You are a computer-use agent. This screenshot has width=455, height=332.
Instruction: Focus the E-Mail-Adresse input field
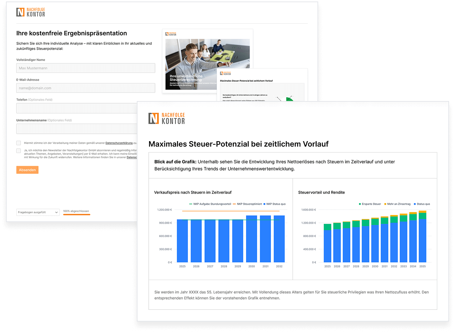tap(85, 88)
